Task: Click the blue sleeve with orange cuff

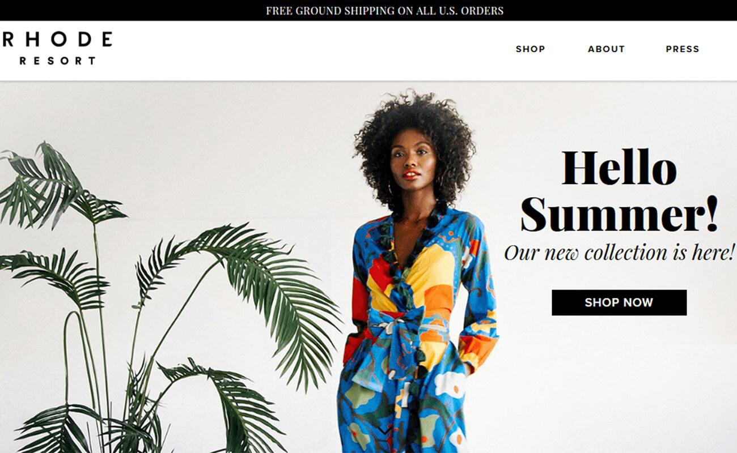Action: tap(477, 294)
